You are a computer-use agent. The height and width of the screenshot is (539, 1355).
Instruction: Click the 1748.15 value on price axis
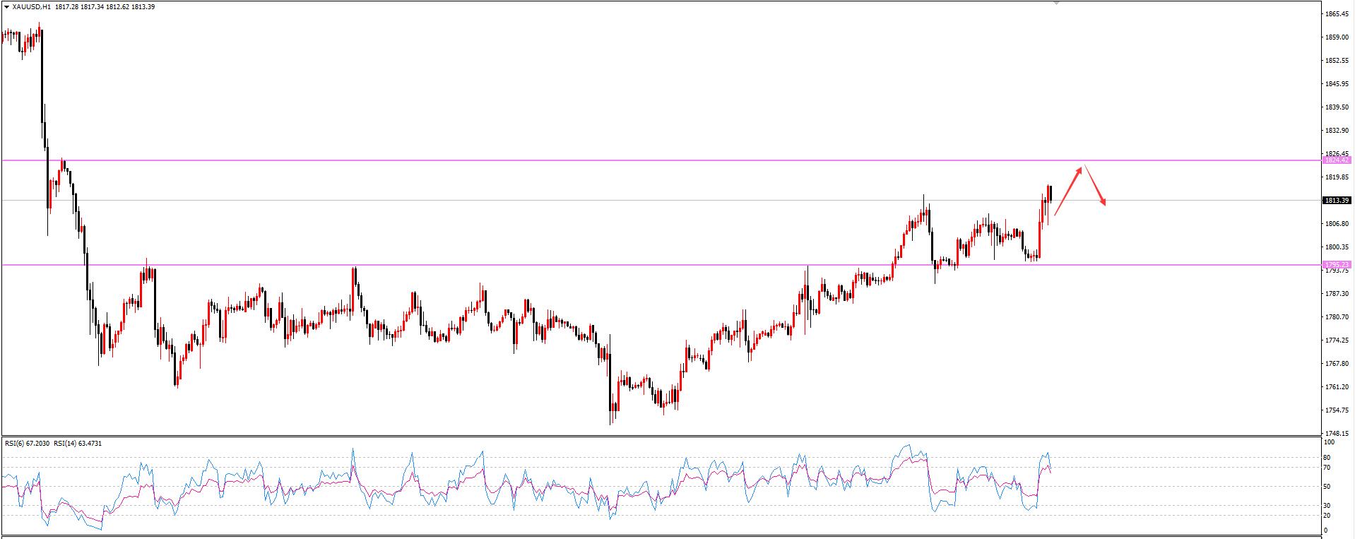click(1337, 434)
